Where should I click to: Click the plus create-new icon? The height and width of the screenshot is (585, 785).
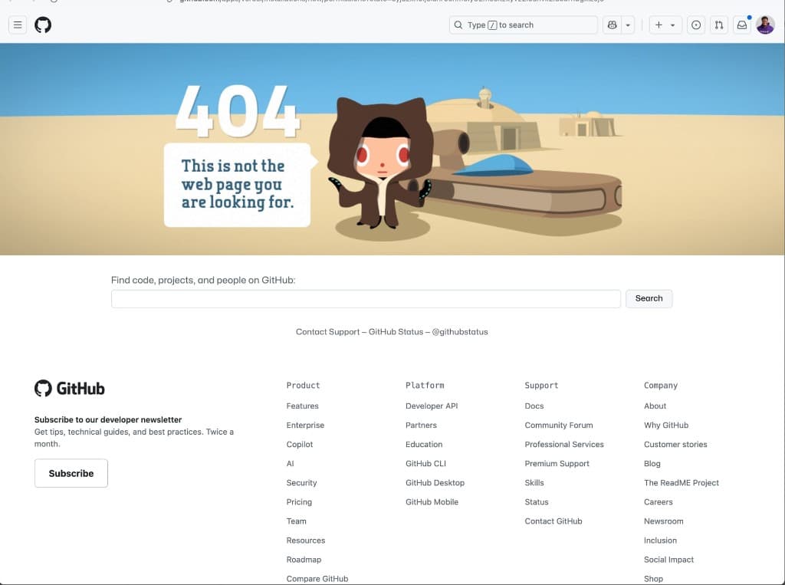pos(659,25)
